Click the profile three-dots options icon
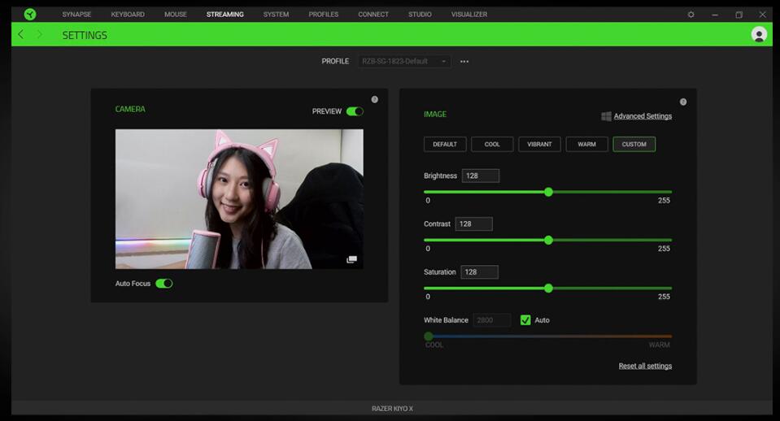Image resolution: width=780 pixels, height=421 pixels. [x=464, y=62]
